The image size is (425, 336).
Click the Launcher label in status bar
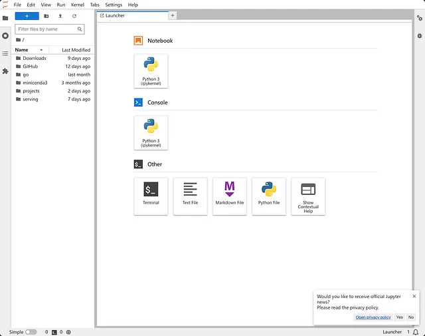tap(392, 332)
